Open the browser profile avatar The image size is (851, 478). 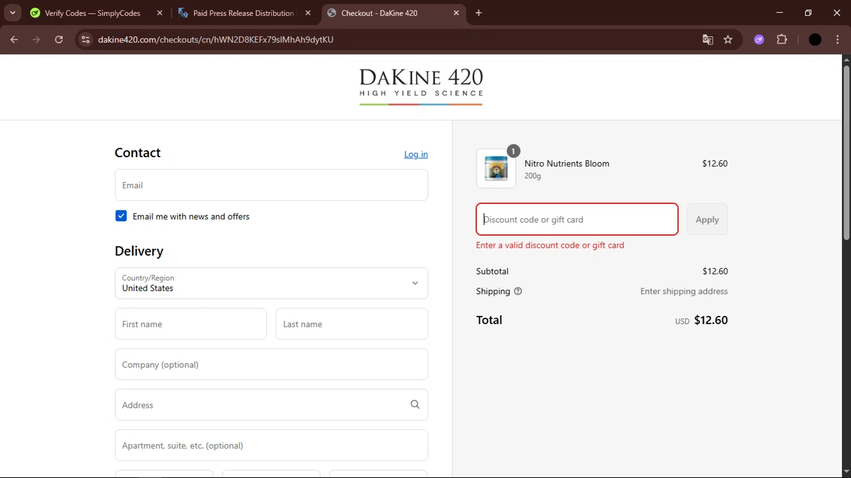click(x=815, y=40)
